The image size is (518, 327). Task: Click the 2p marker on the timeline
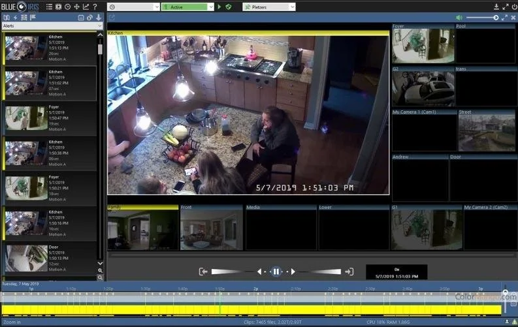tap(255, 288)
